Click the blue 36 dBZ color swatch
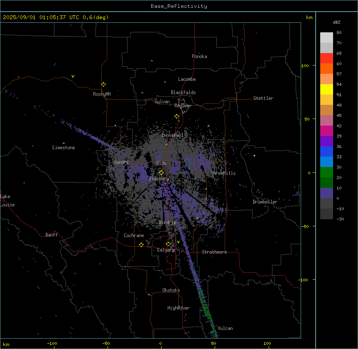358x349 pixels. (326, 151)
